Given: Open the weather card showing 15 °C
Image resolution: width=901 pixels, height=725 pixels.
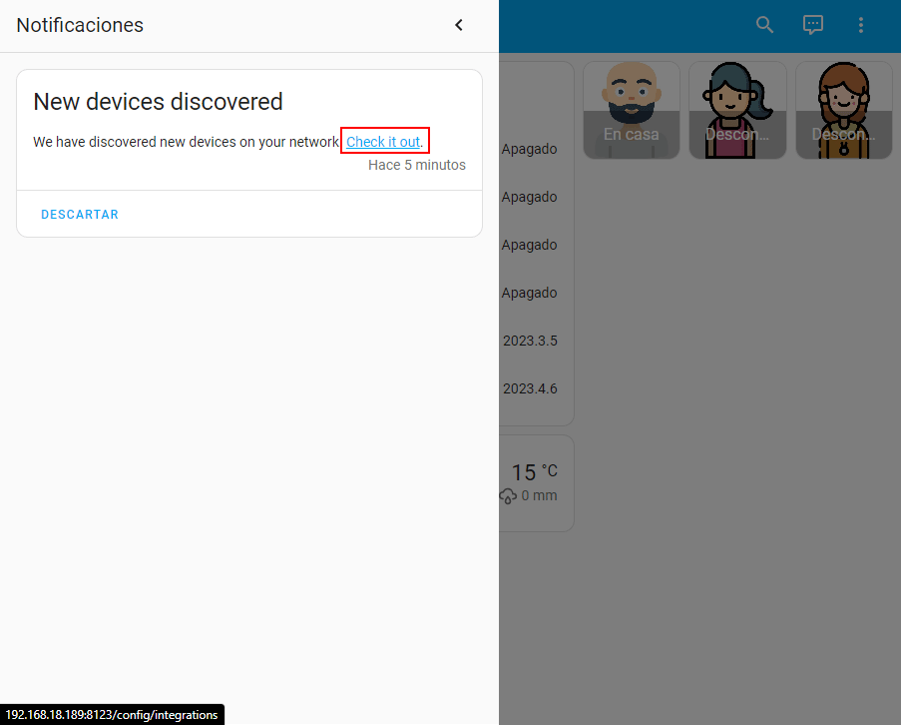Looking at the screenshot, I should point(536,482).
